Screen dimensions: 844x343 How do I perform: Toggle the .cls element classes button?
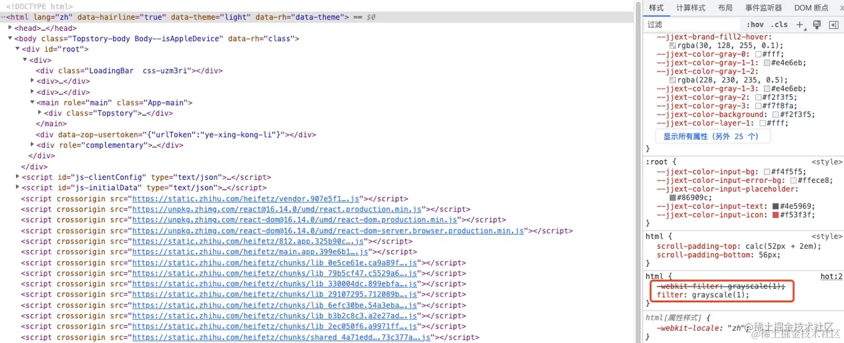click(779, 25)
